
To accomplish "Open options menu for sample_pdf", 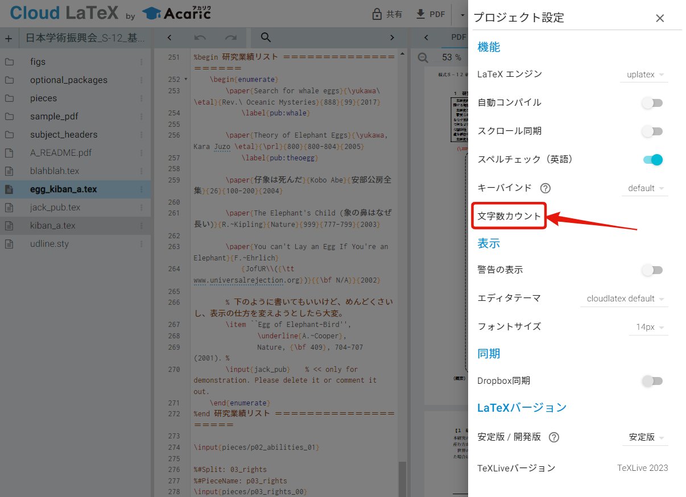I will pos(142,117).
